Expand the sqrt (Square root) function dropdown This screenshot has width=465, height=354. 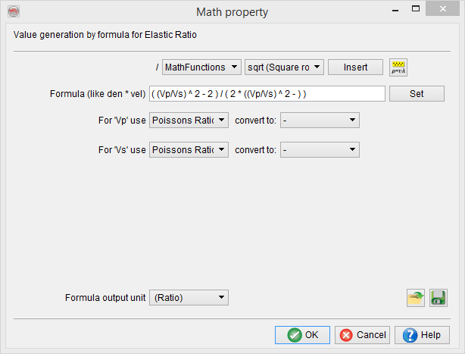pyautogui.click(x=284, y=67)
